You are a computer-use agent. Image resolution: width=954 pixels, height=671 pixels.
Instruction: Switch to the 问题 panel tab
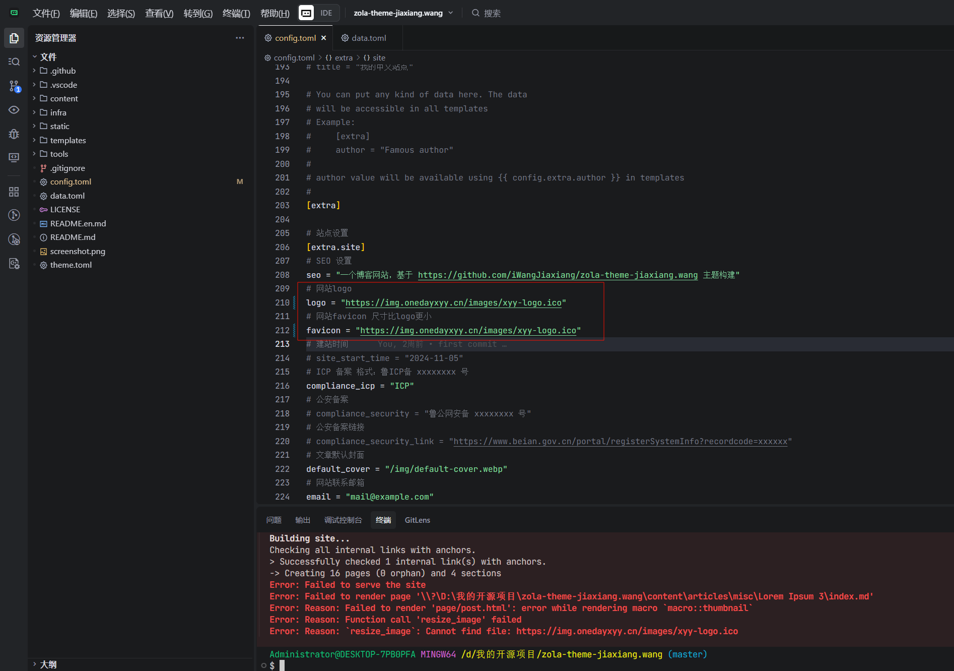pyautogui.click(x=274, y=520)
